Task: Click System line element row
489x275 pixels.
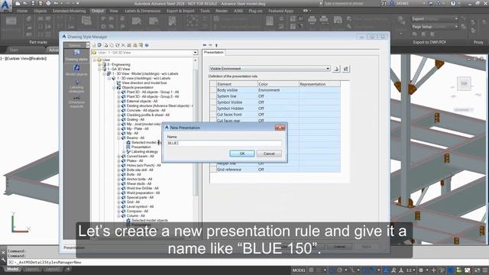Action: pos(237,96)
